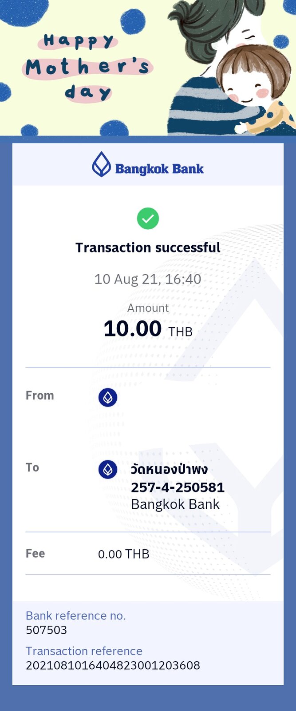Click the Bank reference no. label

pos(76,616)
